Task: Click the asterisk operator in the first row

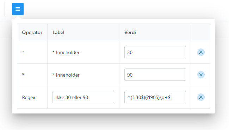Action: click(x=23, y=52)
